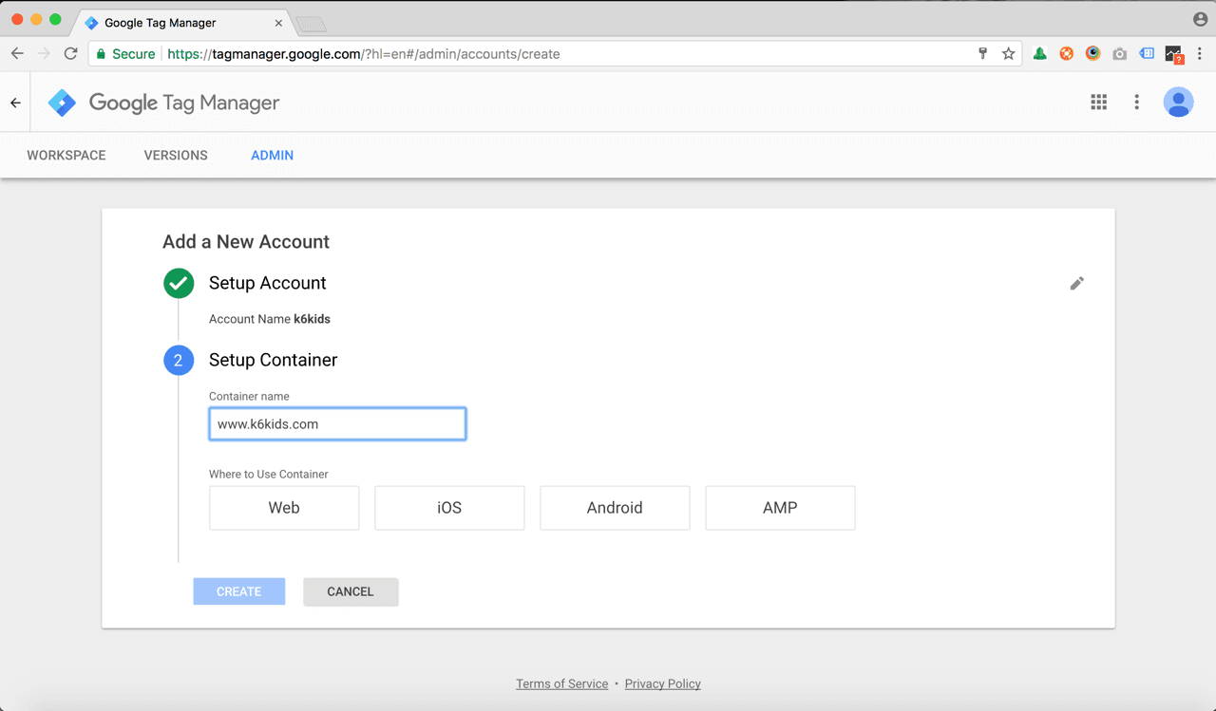Click the CREATE button
This screenshot has width=1216, height=711.
pyautogui.click(x=239, y=591)
